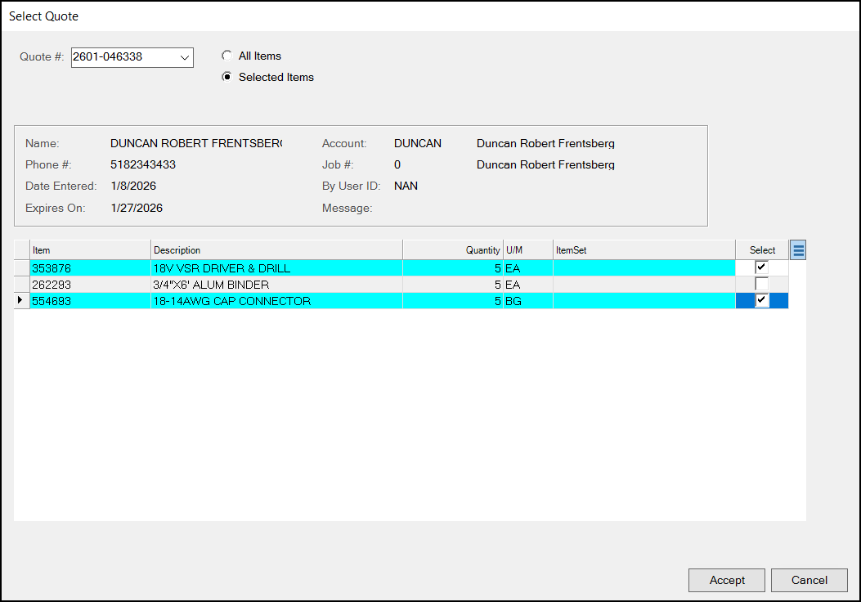
Task: Click the Select column header
Action: 761,249
